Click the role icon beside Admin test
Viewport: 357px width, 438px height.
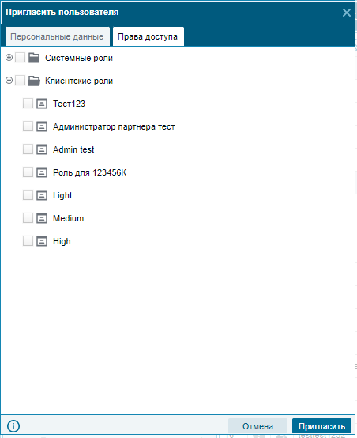coord(42,149)
